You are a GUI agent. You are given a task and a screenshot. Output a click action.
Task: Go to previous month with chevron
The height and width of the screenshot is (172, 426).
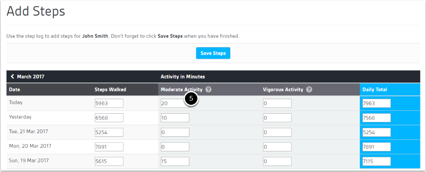click(x=12, y=76)
